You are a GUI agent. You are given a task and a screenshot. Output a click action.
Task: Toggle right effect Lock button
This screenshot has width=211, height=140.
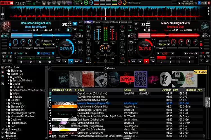click(161, 48)
